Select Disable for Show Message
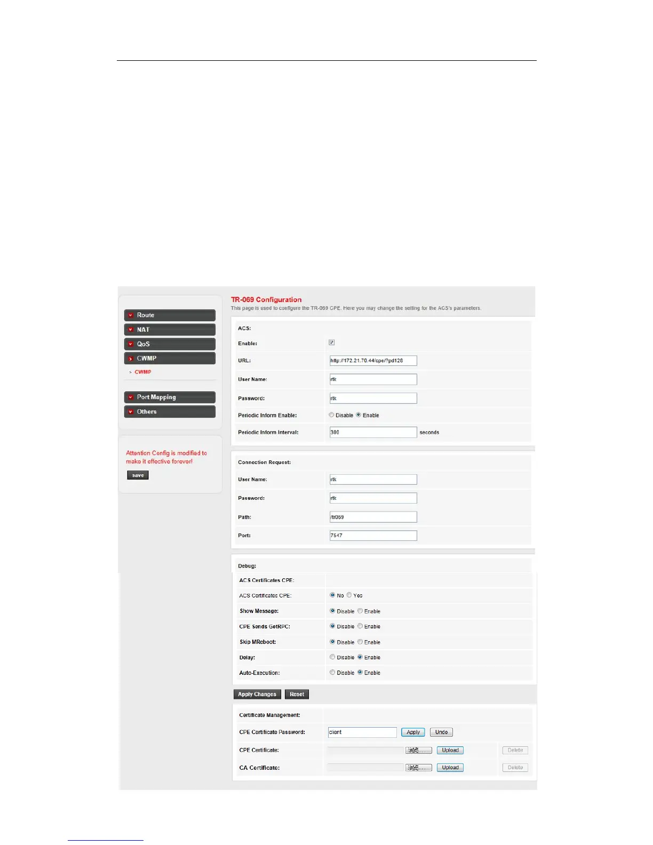The image size is (653, 845). 332,611
